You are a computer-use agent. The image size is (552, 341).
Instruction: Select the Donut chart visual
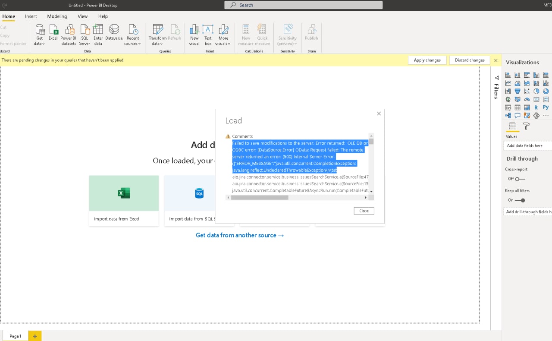546,92
